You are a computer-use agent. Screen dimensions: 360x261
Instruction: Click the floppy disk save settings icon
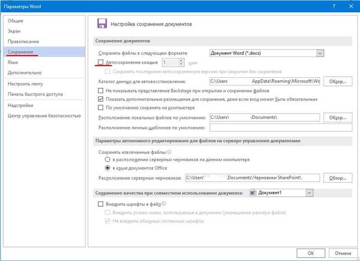pyautogui.click(x=102, y=24)
